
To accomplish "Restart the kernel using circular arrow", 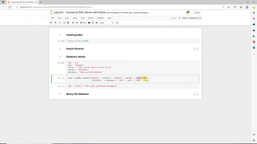I will (93, 23).
